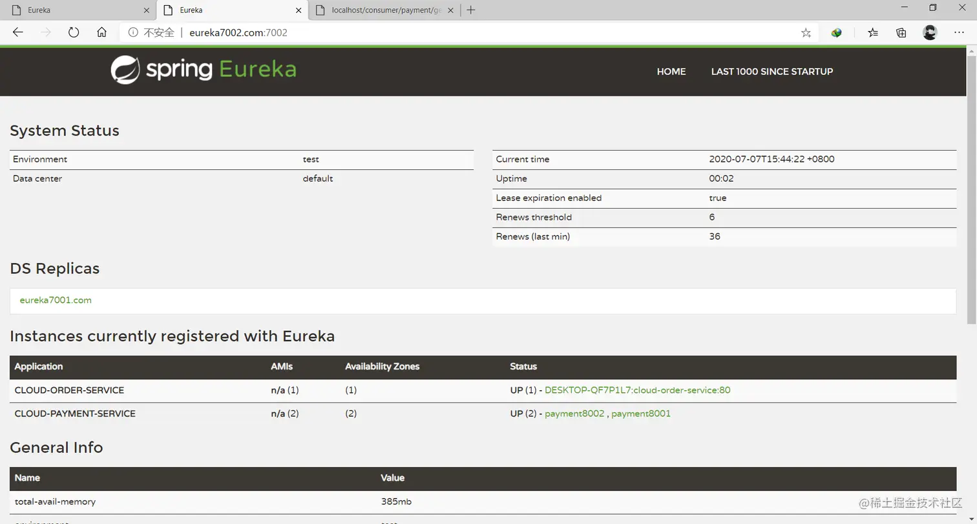Close the localhost/consumer/payment tab
This screenshot has width=977, height=524.
point(450,10)
